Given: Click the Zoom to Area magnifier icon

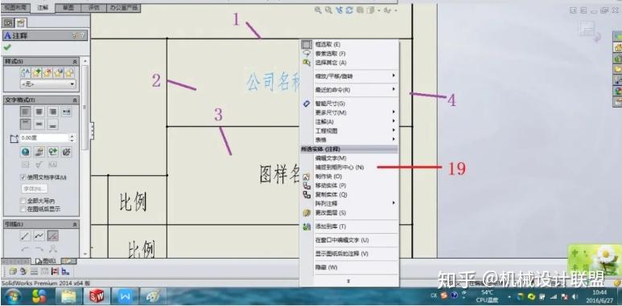Looking at the screenshot, I should pos(328,10).
